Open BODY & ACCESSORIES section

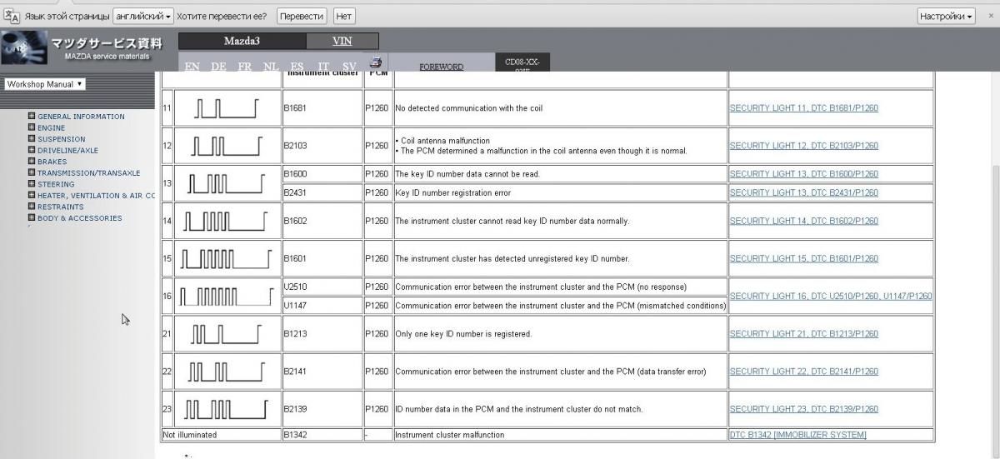(x=79, y=218)
